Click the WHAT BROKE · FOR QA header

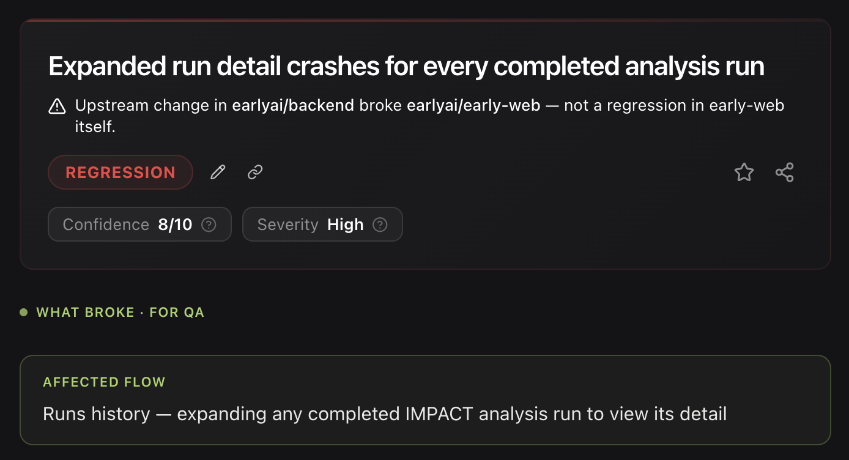click(x=120, y=313)
